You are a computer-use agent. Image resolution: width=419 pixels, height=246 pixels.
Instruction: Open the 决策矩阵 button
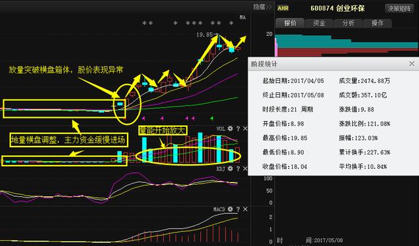(399, 9)
